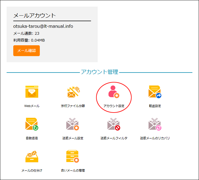Click the 添付ファイル分離 paperclip envelope icon

(x=73, y=92)
